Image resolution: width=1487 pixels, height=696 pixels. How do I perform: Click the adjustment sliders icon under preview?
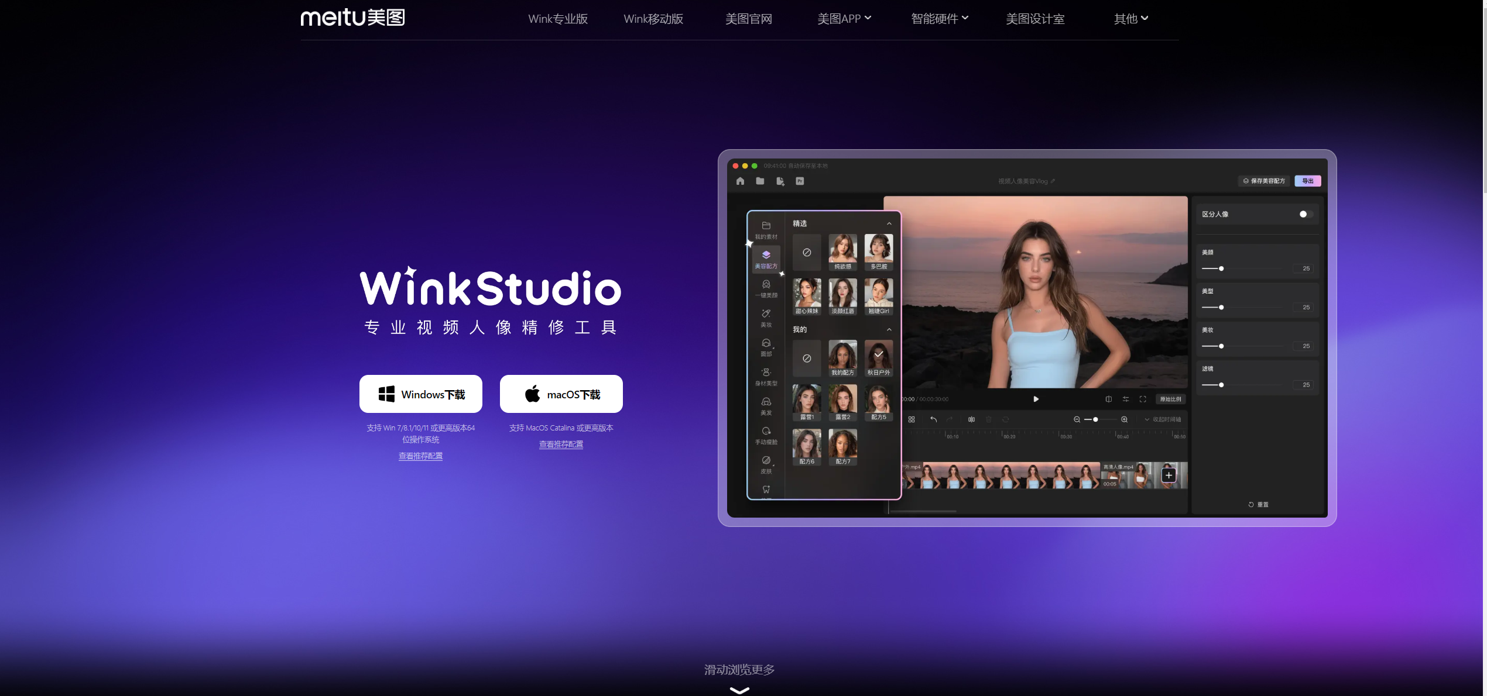[x=1125, y=399]
